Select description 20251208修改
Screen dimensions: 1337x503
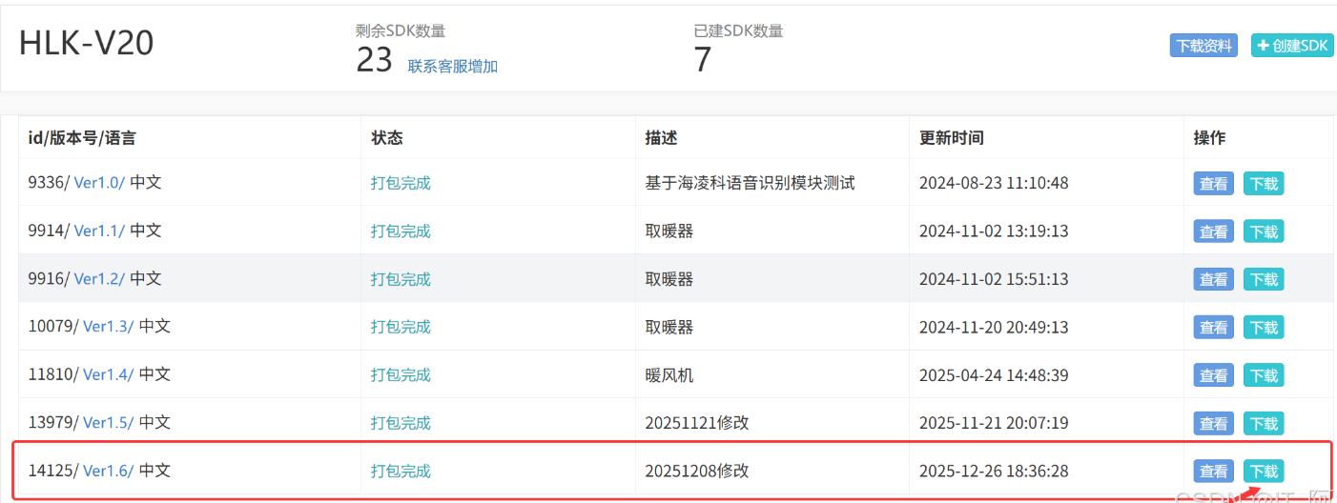point(697,471)
